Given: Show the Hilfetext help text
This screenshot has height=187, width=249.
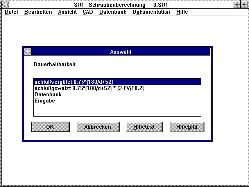Looking at the screenshot, I should (x=144, y=127).
